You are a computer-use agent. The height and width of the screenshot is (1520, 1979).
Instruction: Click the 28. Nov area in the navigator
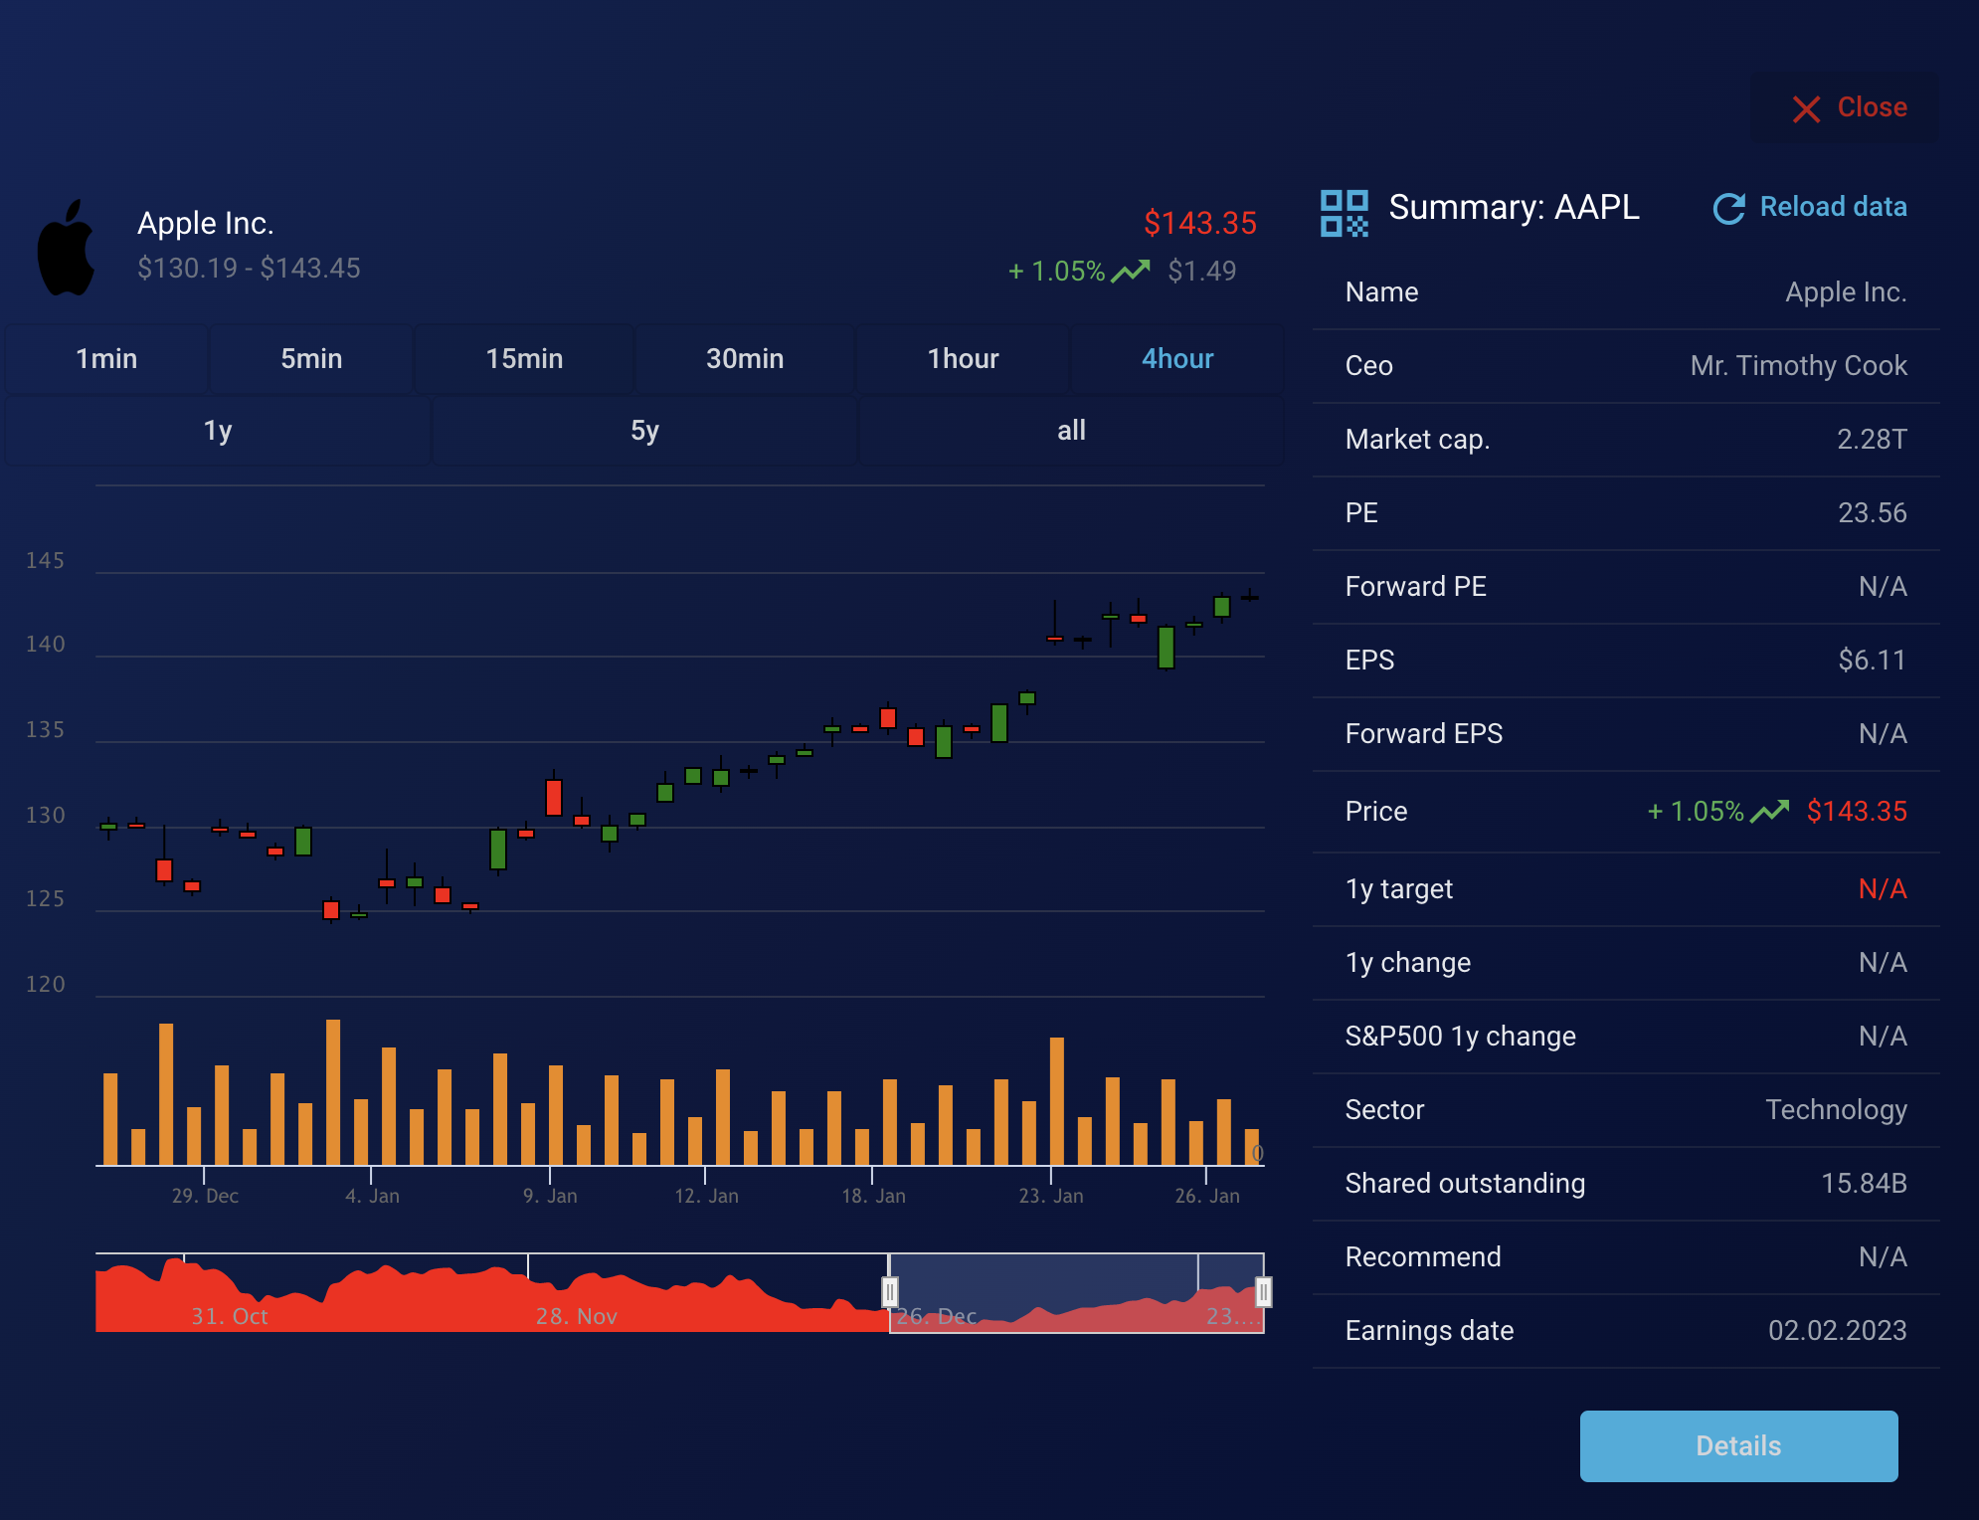576,1315
